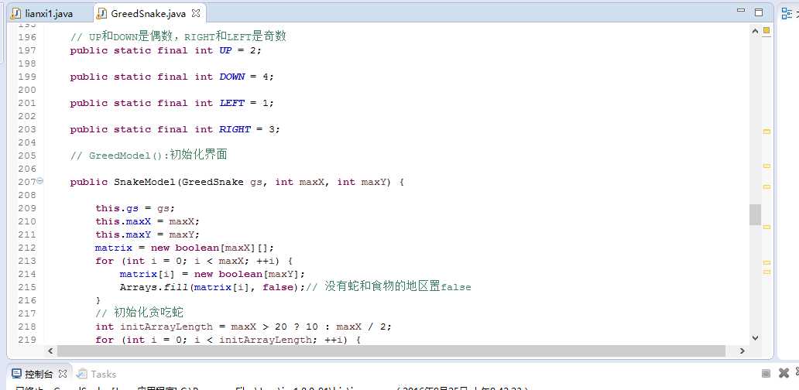799x390 pixels.
Task: Click the Remove Launch X icon in console
Action: (784, 373)
